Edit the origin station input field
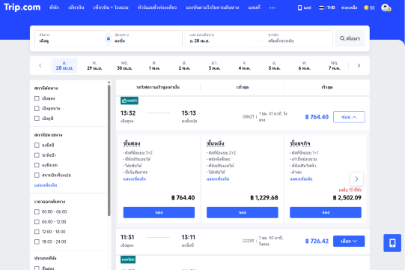 70,38
